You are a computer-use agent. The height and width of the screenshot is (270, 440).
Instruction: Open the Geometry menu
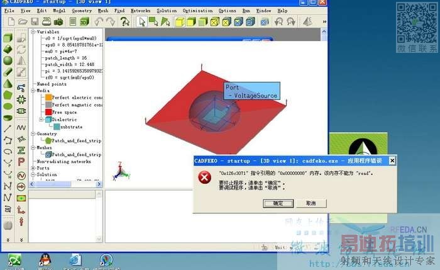click(x=82, y=11)
